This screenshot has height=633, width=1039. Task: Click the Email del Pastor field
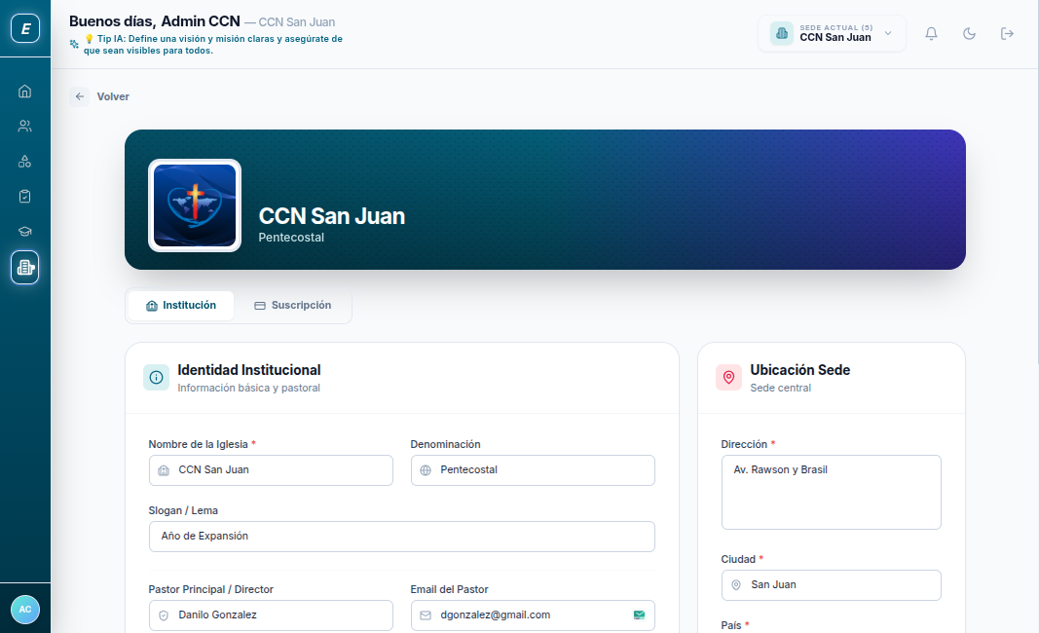click(x=526, y=615)
